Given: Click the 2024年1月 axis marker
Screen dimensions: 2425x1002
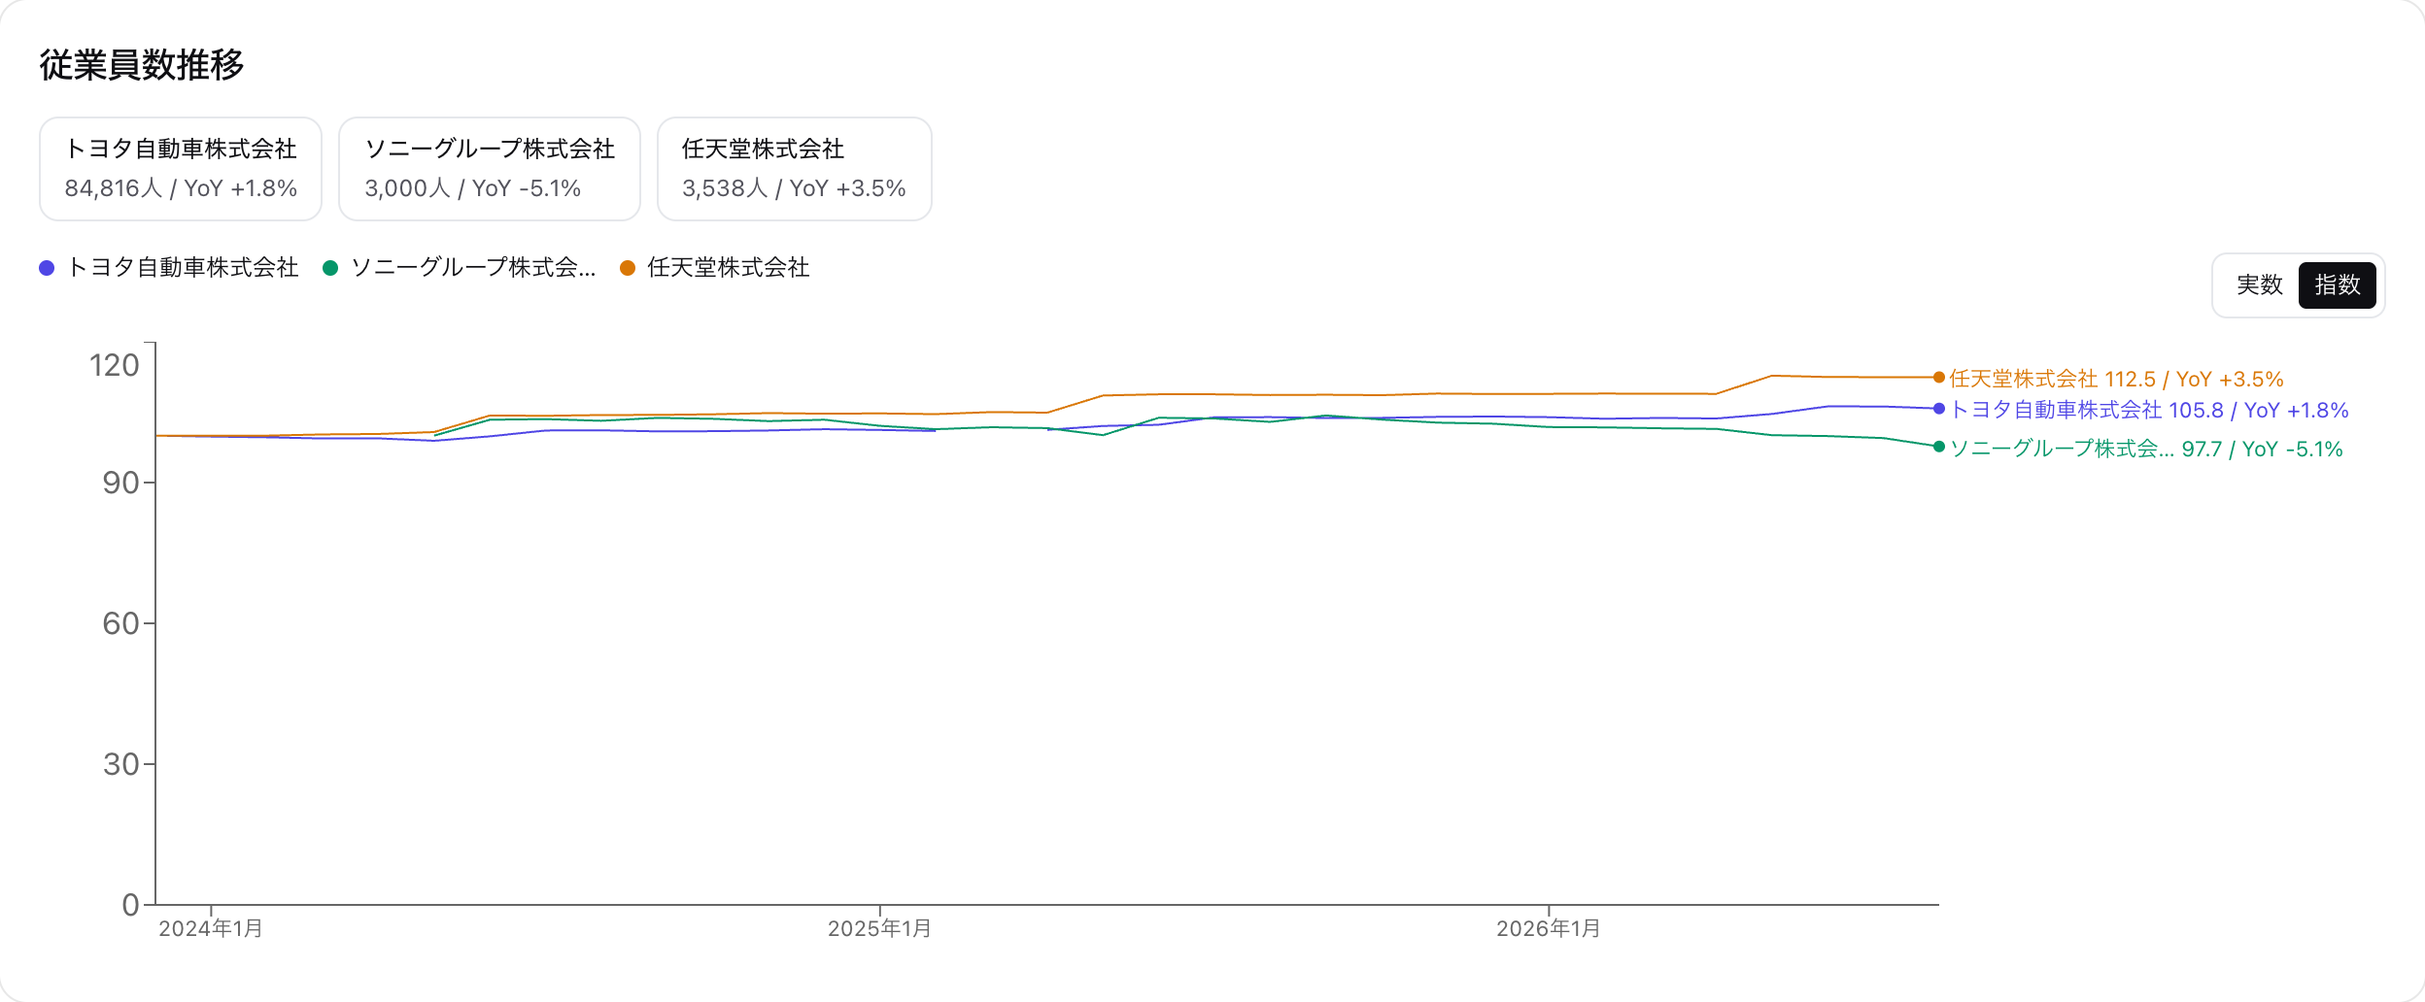Looking at the screenshot, I should (211, 929).
